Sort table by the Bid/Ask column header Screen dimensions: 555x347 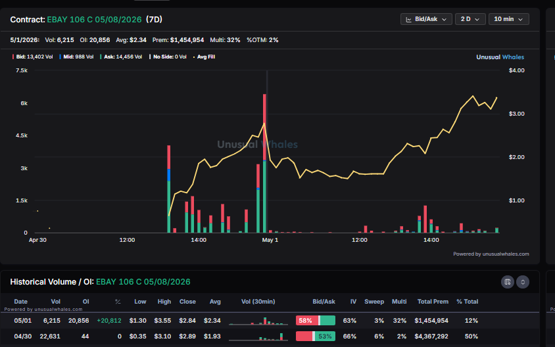pyautogui.click(x=324, y=302)
